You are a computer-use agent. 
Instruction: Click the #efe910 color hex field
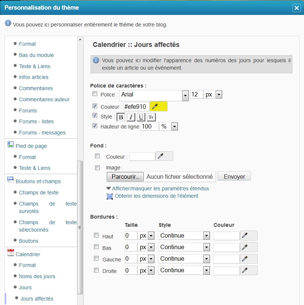[136, 107]
